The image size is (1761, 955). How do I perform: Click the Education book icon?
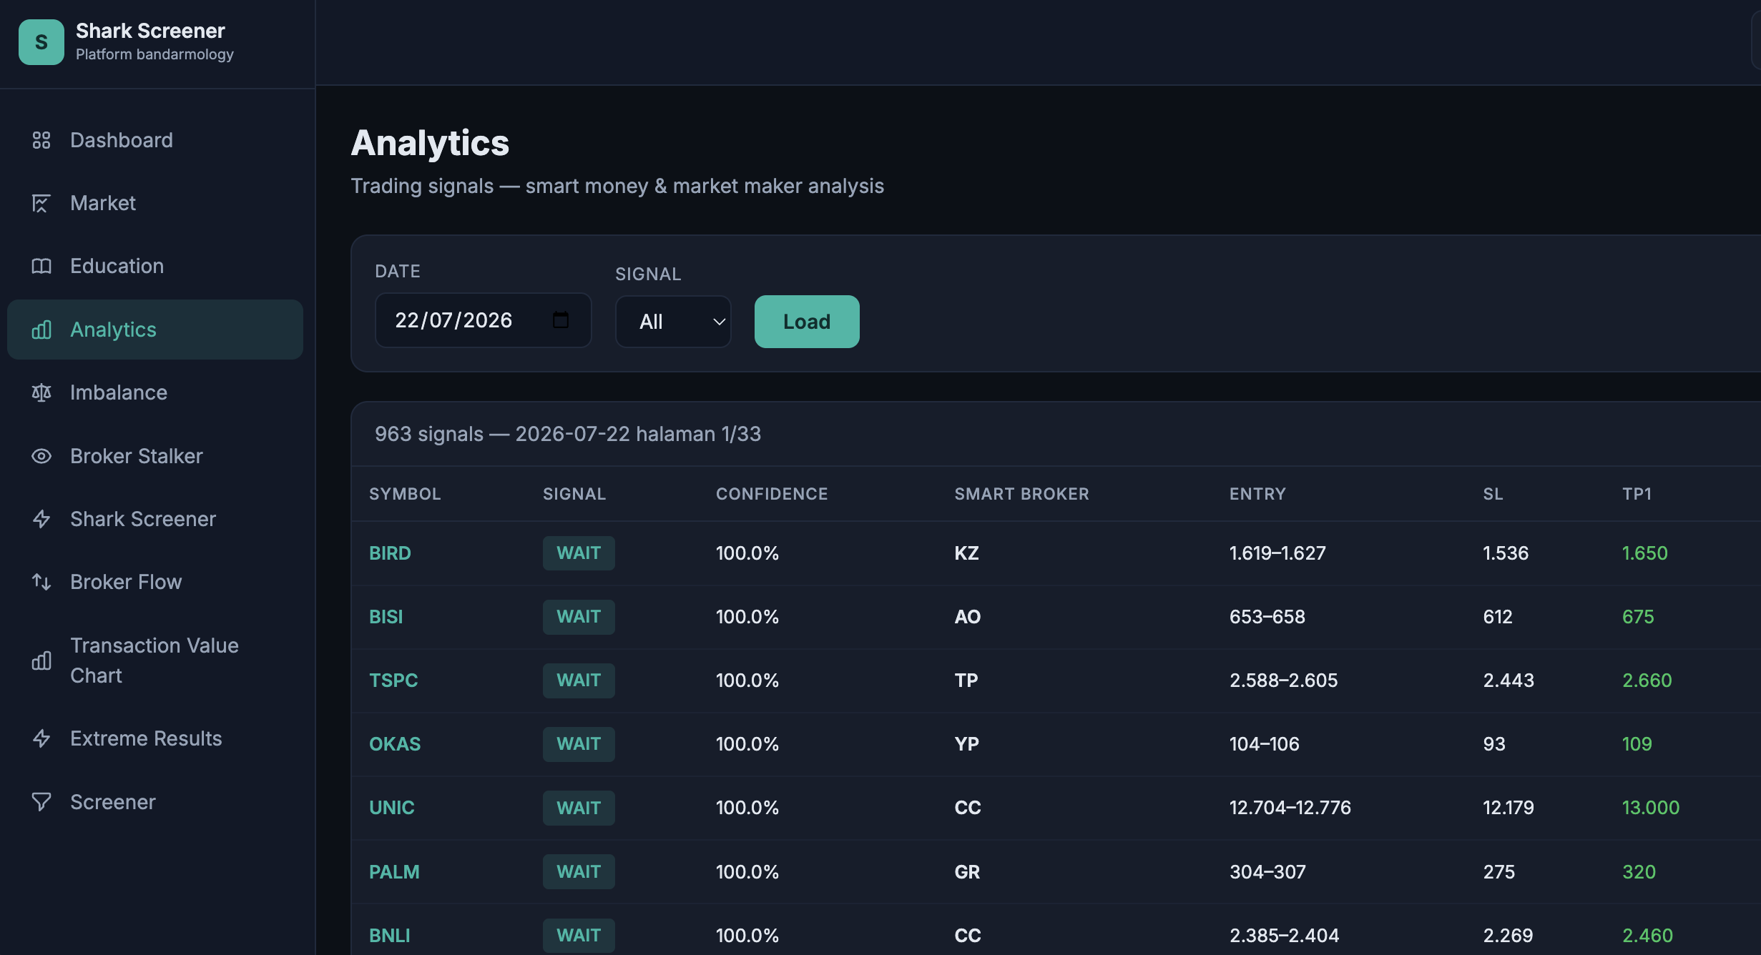41,267
